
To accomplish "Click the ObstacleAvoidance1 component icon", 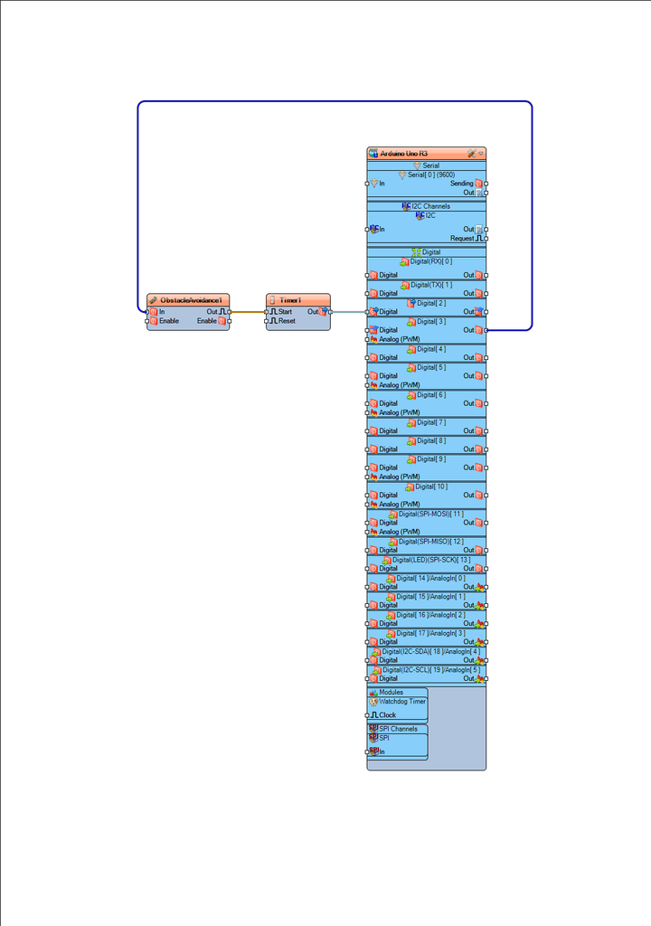I will coord(154,299).
